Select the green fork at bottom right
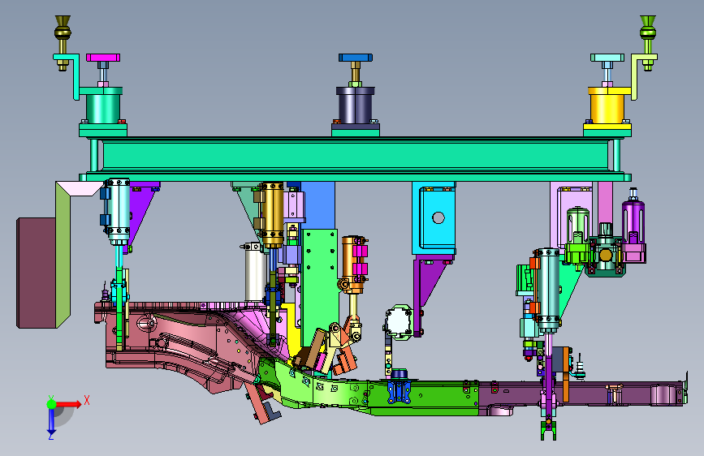The image size is (704, 456). point(548,430)
